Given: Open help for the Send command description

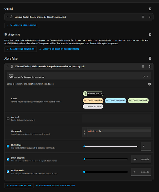Looking at the screenshot, I should point(149,84).
